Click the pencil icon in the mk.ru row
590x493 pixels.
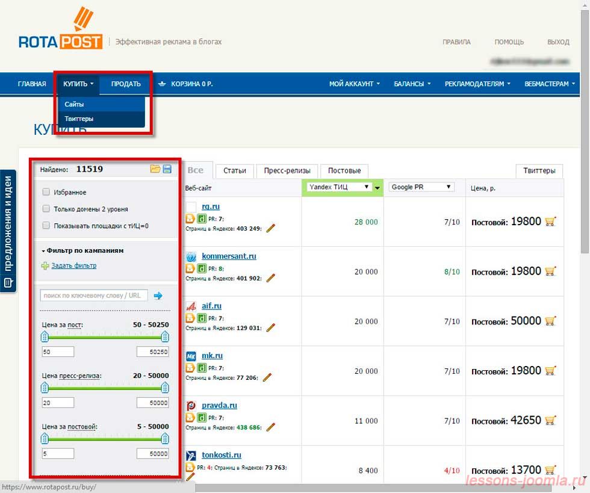[267, 377]
